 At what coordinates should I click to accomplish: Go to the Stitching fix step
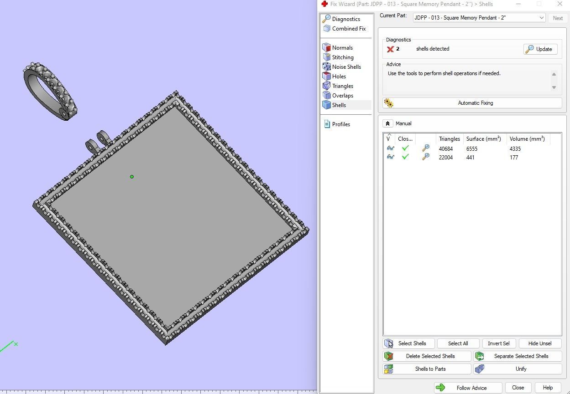(x=338, y=57)
